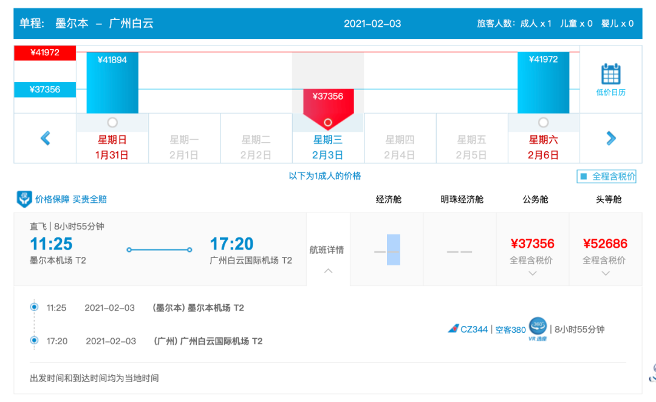The height and width of the screenshot is (402, 656).
Task: Open the 低价日历 calendar icon
Action: coord(611,74)
